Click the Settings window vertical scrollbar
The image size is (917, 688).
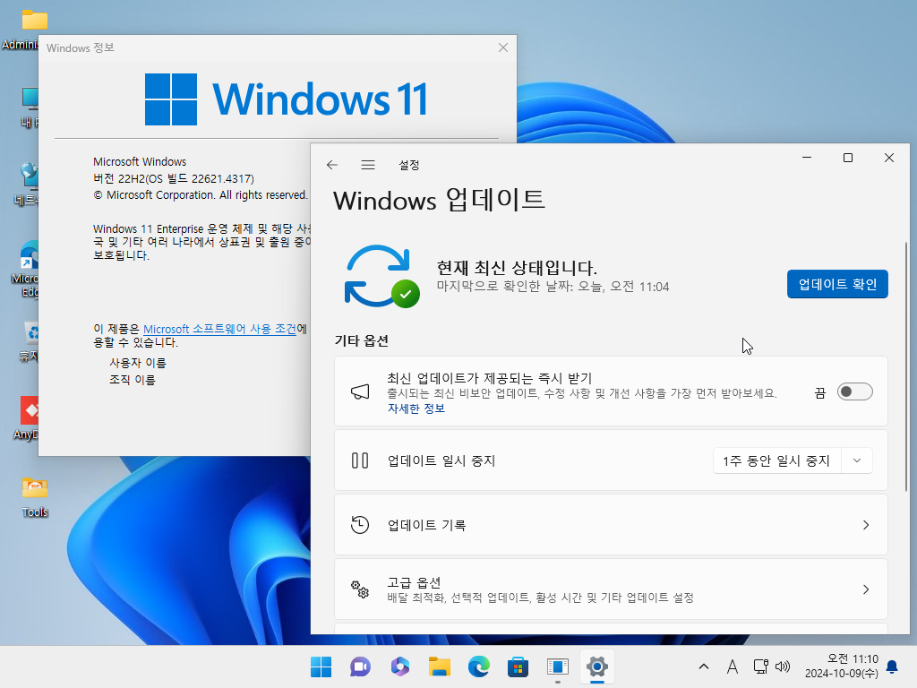point(906,366)
